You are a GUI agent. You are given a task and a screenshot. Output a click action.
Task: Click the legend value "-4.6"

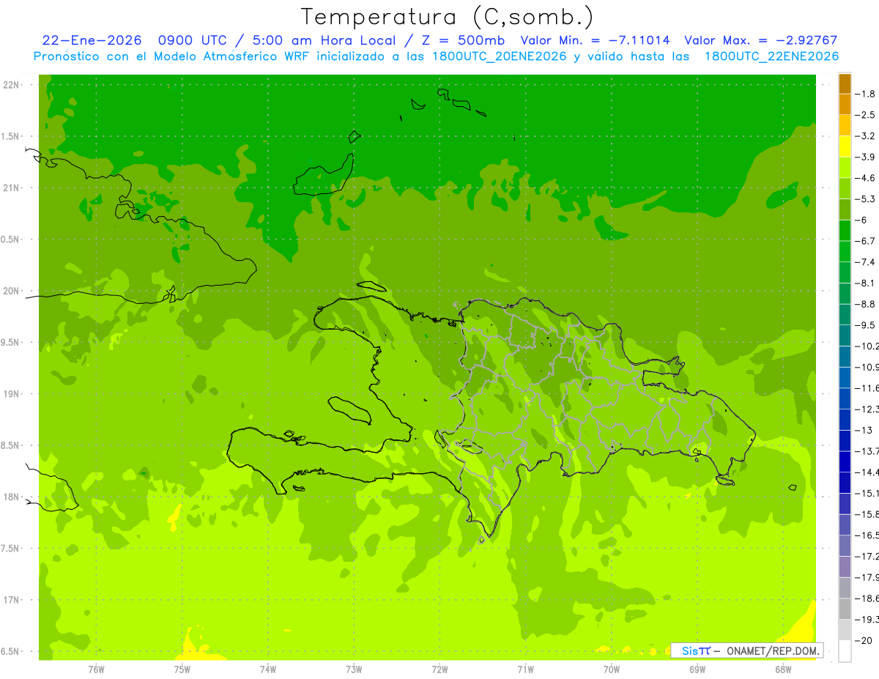coord(867,178)
